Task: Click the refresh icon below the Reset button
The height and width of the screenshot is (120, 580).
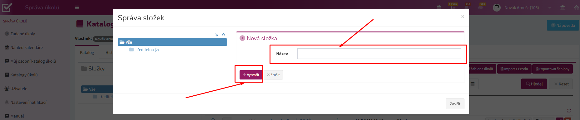Action: [x=569, y=110]
